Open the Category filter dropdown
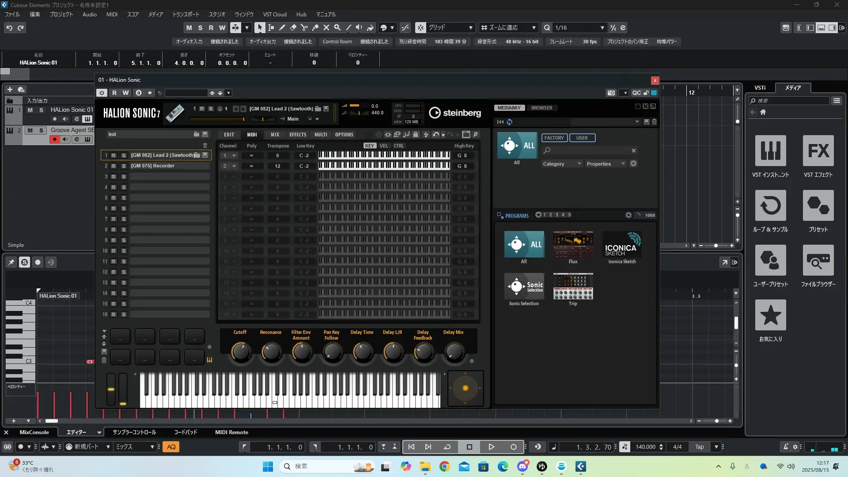This screenshot has width=848, height=477. click(x=562, y=164)
